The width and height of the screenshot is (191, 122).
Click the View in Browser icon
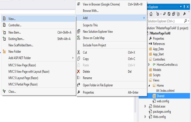coord(79,4)
